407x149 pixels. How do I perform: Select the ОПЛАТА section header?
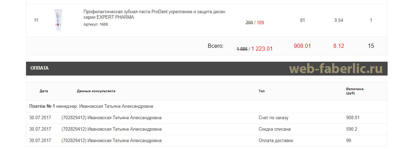click(x=39, y=68)
